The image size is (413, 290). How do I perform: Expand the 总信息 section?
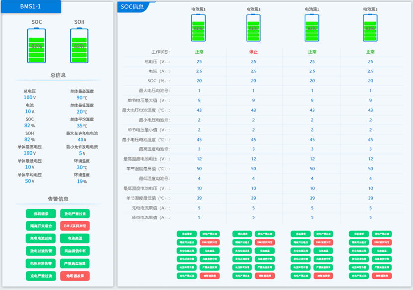coord(58,76)
